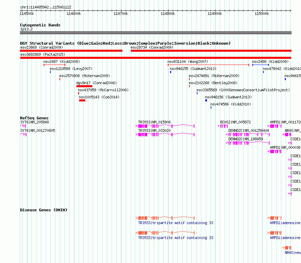Open the DGV Structural Variants track title
301x263 pixels.
[x=125, y=43]
